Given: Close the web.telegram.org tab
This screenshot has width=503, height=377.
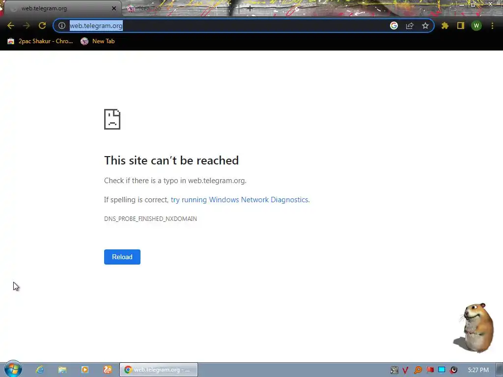Looking at the screenshot, I should (x=114, y=8).
